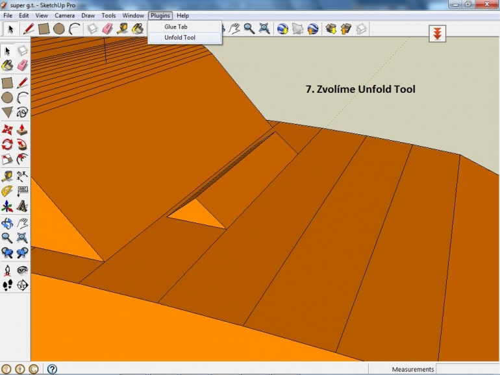This screenshot has width=500, height=375.
Task: Pick Paint Bucket in left toolbar
Action: coord(7,66)
